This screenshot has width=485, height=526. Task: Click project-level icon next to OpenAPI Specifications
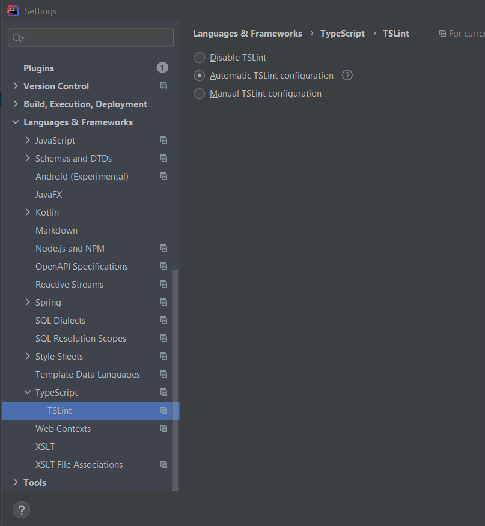coord(163,267)
